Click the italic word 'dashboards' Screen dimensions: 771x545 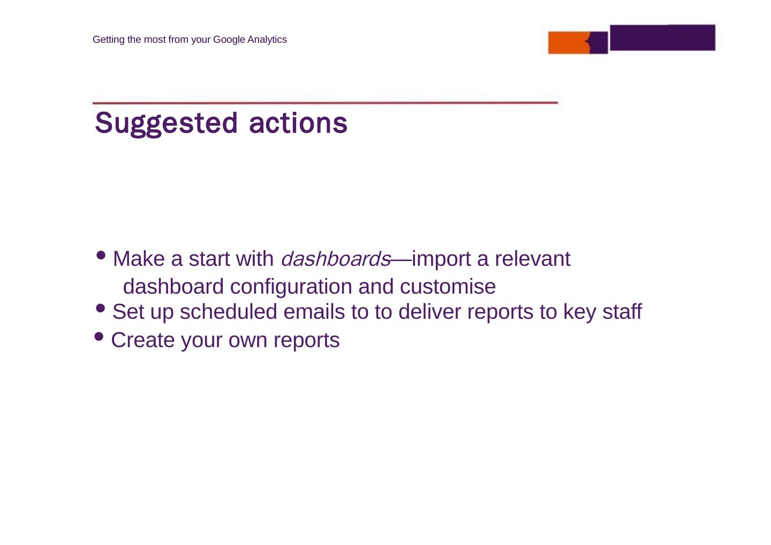coord(336,259)
